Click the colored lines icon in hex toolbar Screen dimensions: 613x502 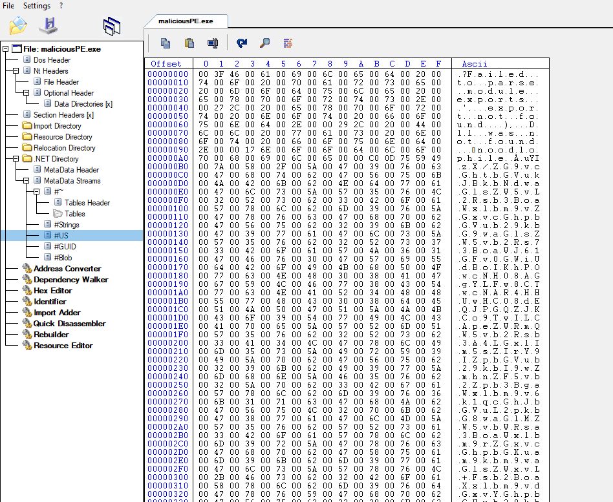coord(288,43)
